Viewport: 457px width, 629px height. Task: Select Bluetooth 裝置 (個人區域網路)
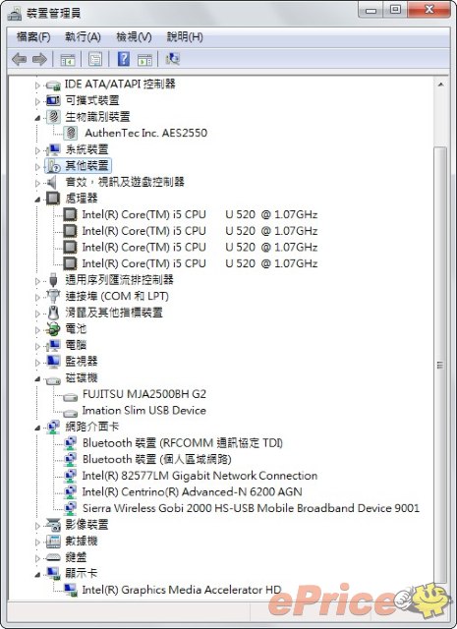coord(157,459)
